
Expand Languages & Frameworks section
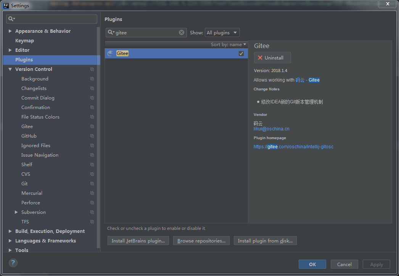pos(10,241)
